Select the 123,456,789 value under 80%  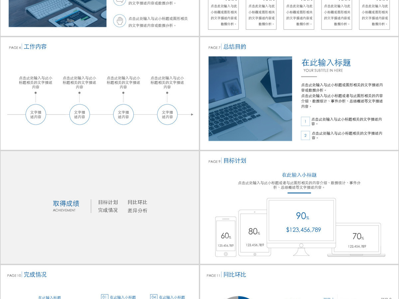255,245
